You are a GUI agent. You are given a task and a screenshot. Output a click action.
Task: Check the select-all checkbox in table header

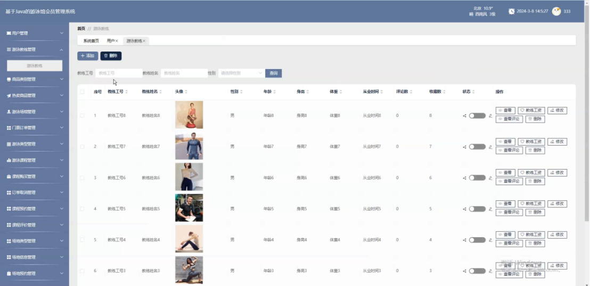(x=82, y=92)
